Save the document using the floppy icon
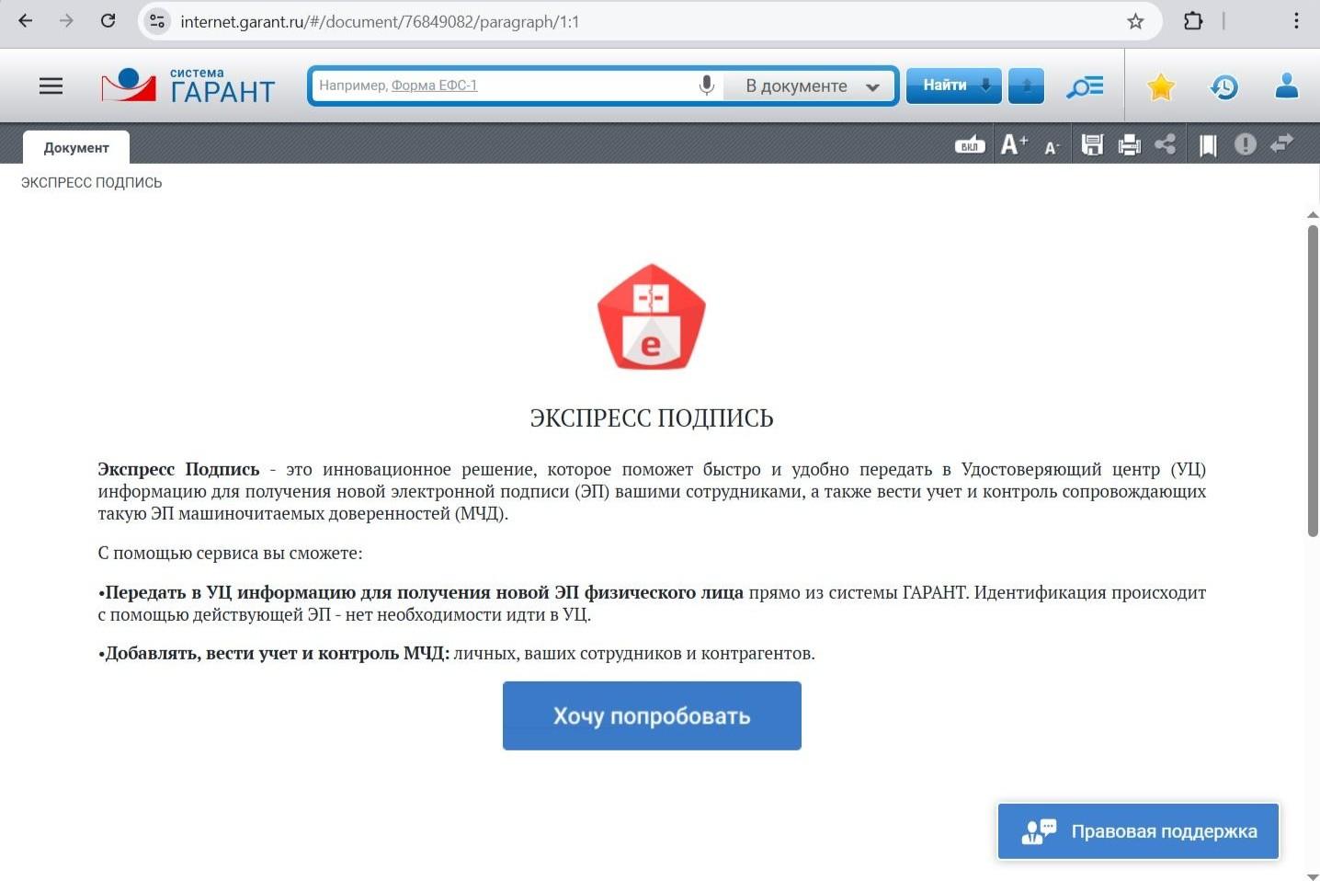The width and height of the screenshot is (1320, 881). pyautogui.click(x=1092, y=144)
